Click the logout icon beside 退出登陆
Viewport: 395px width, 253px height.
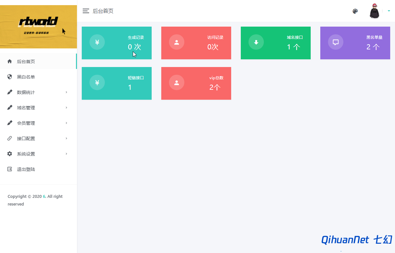[10, 169]
